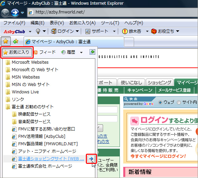The height and width of the screenshot is (178, 198).
Task: Click the メールサービス登録 navigation item
Action: 174,90
